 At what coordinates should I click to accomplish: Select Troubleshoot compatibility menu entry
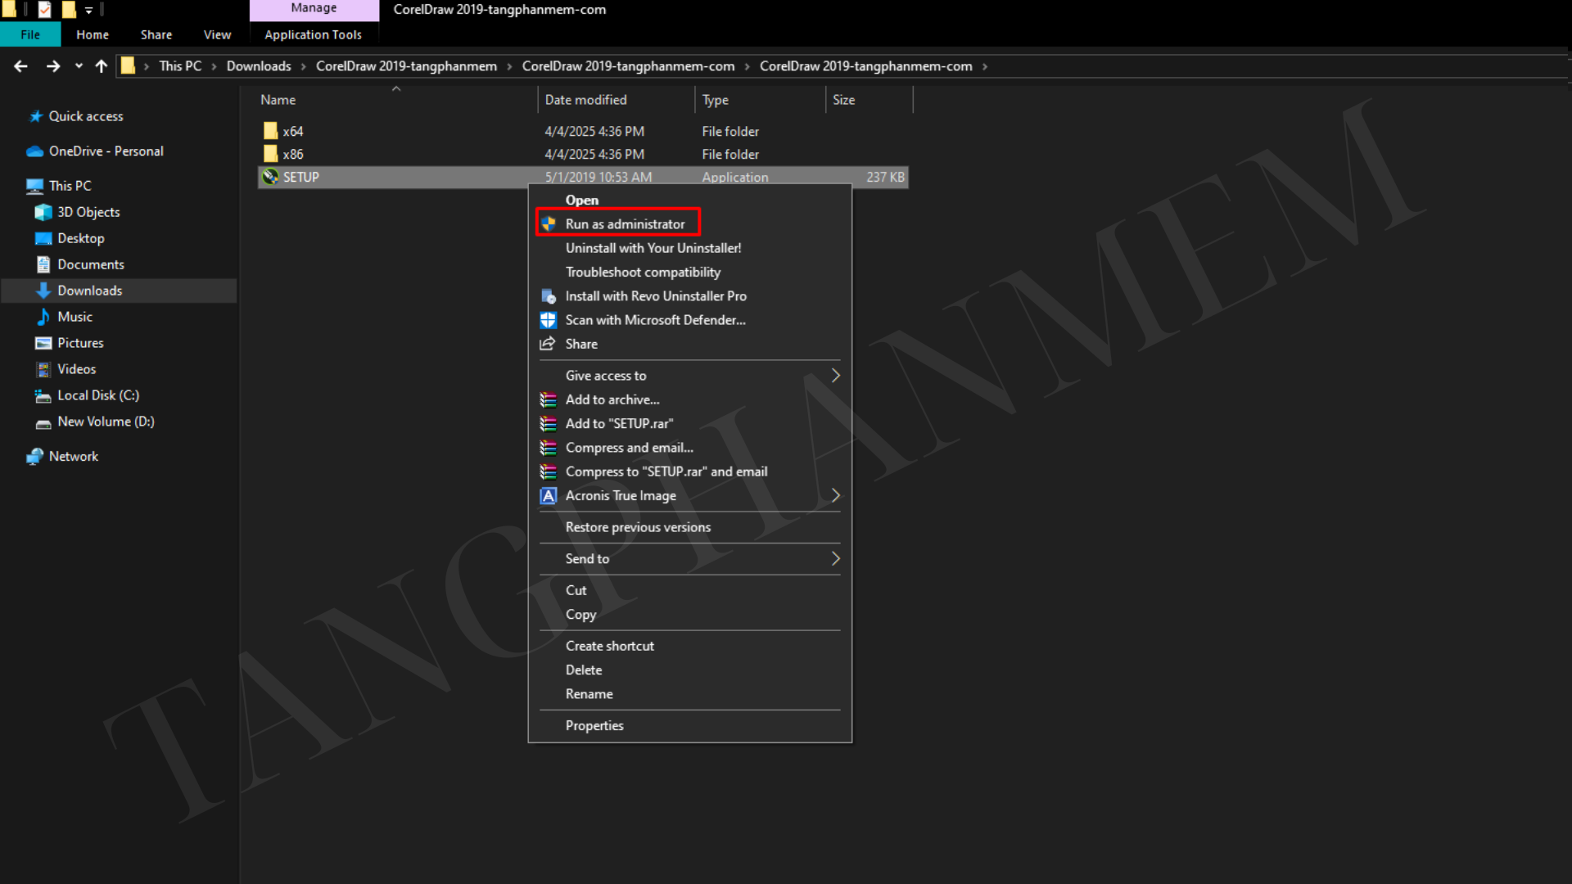pos(643,272)
